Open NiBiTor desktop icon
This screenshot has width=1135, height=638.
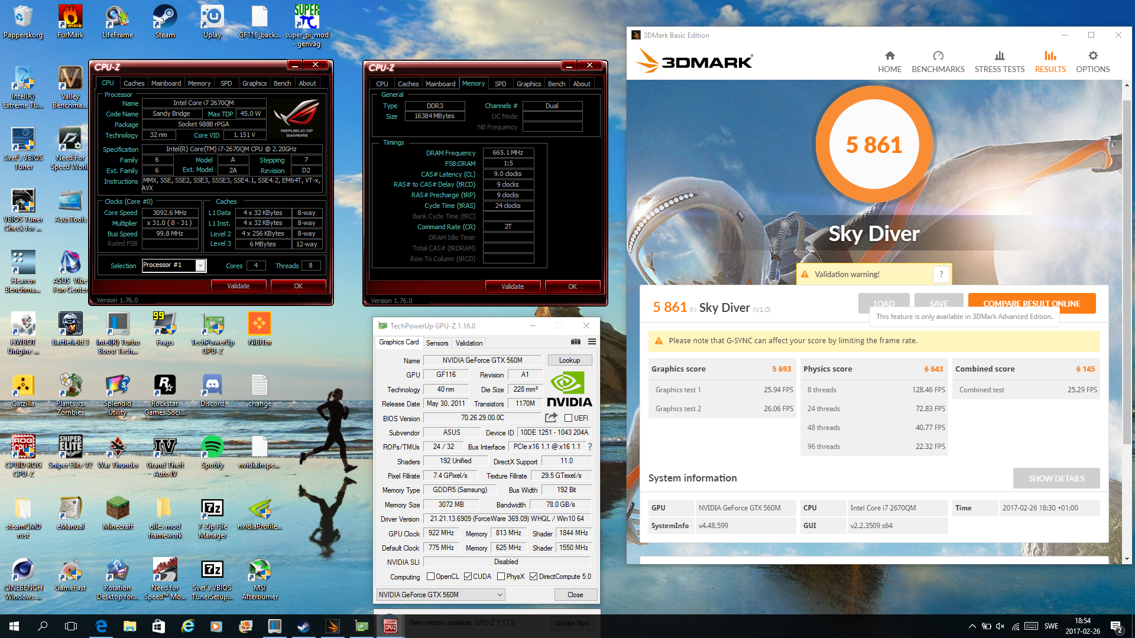(260, 328)
